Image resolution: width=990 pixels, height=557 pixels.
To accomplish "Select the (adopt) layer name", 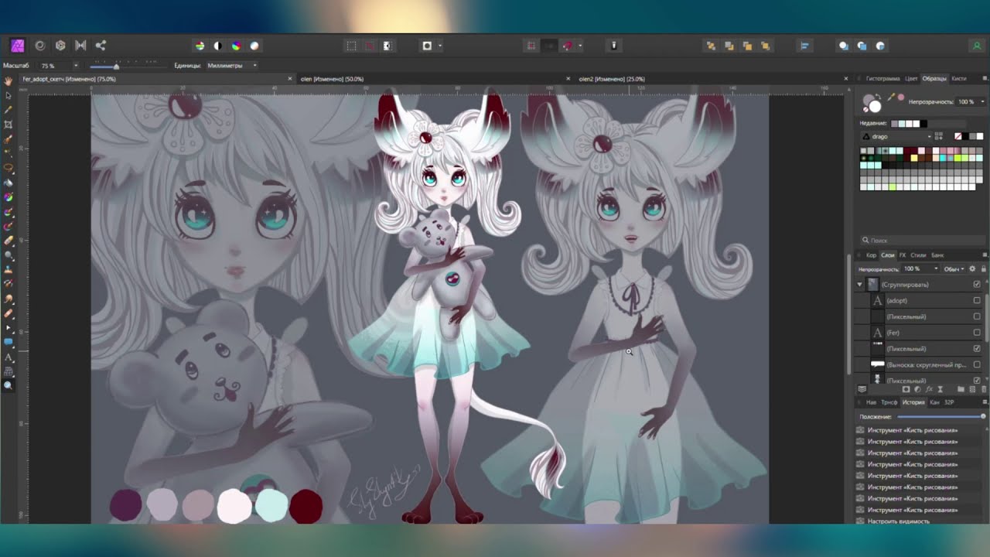I will (897, 300).
